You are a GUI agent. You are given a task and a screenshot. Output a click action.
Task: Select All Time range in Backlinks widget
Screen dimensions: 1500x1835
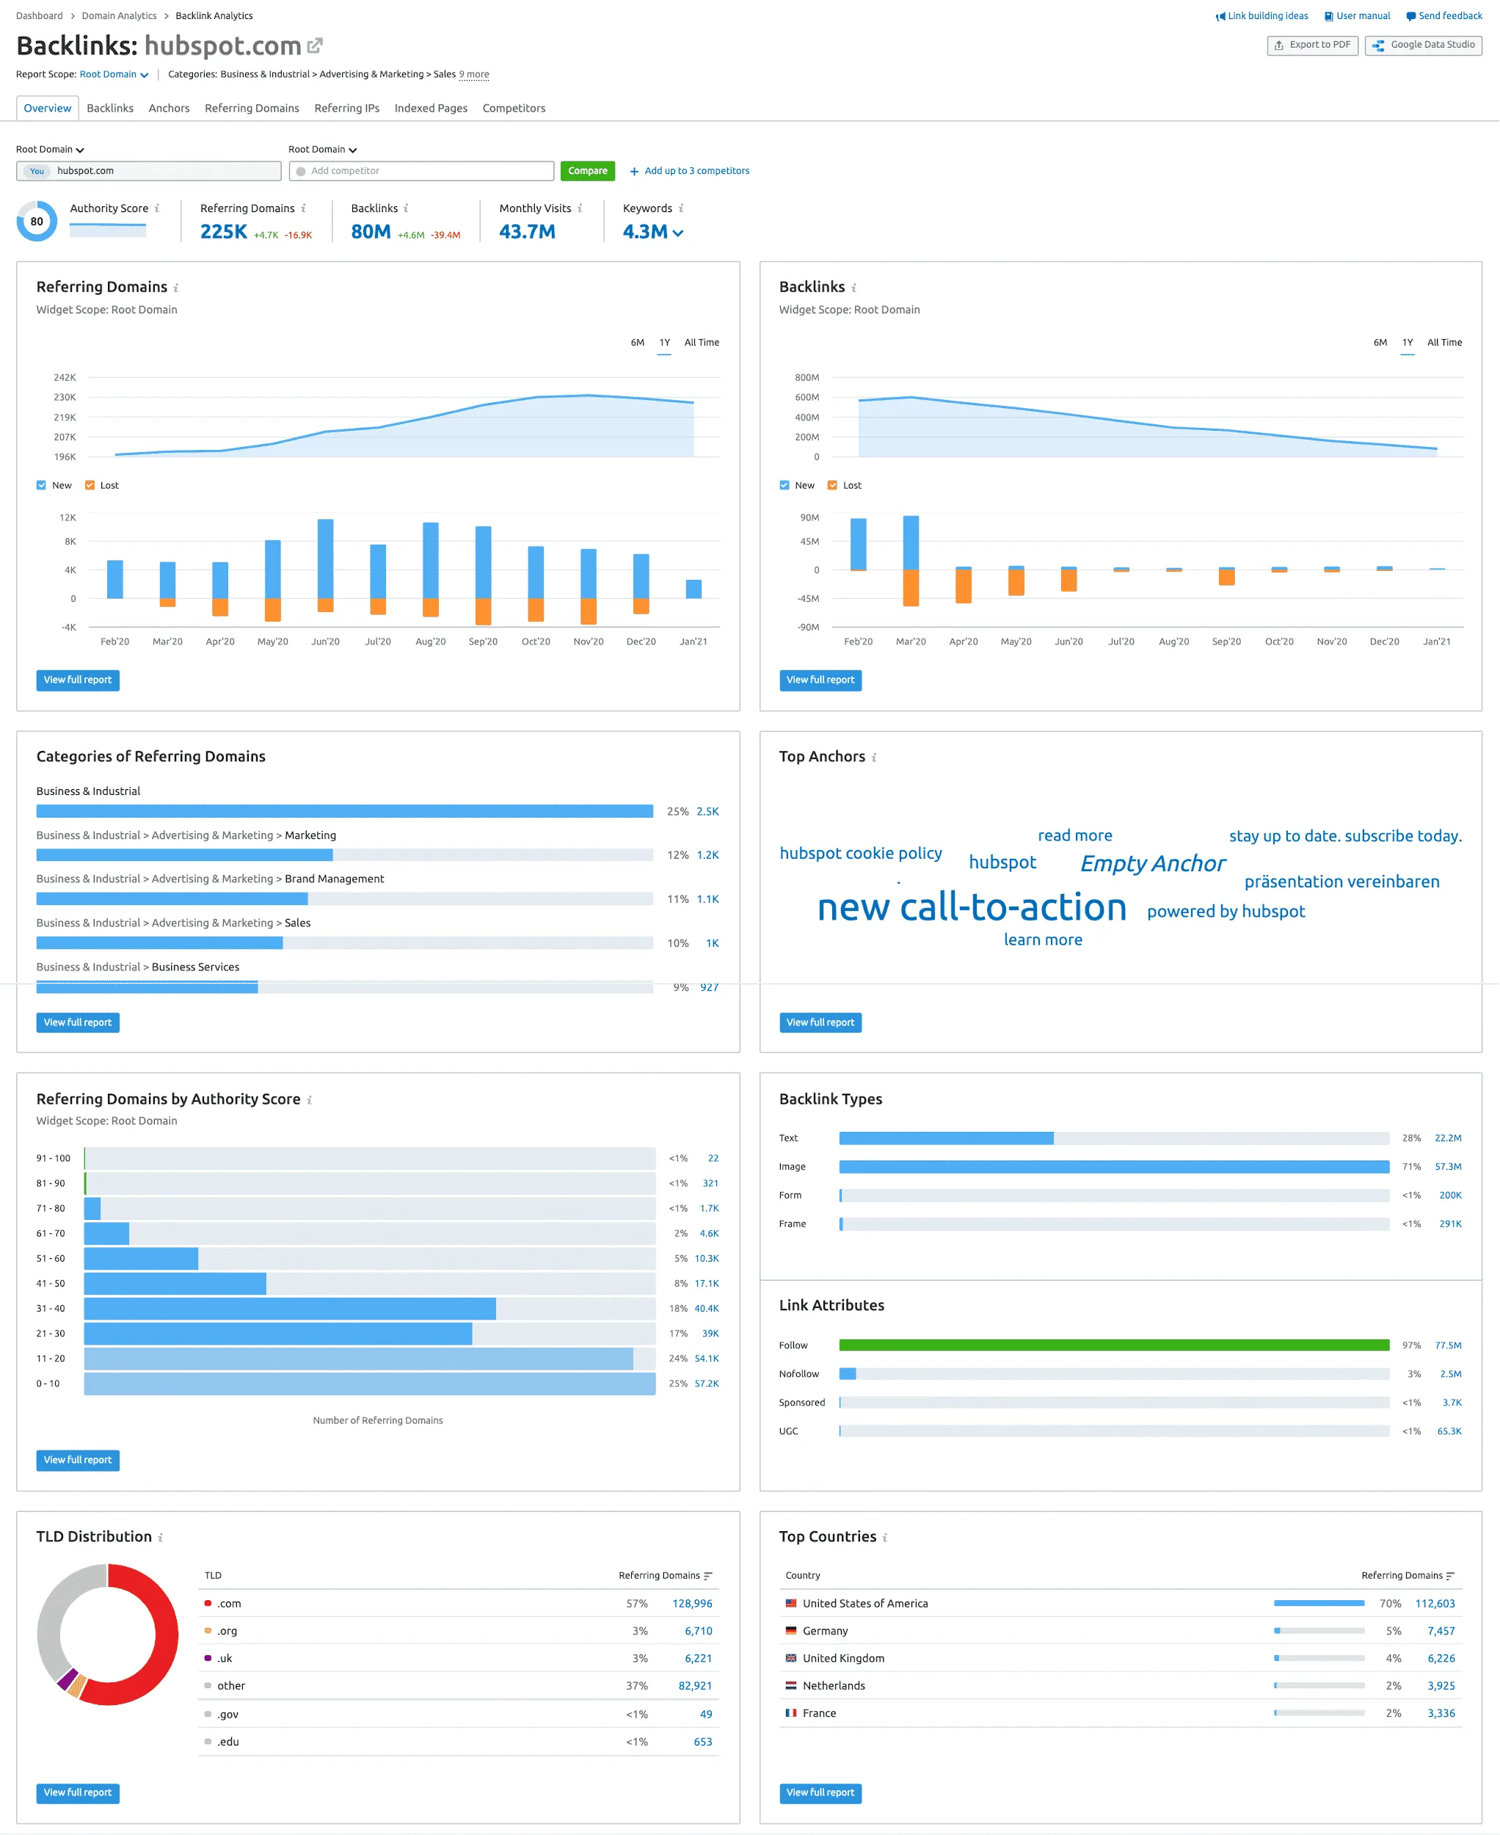tap(1443, 342)
